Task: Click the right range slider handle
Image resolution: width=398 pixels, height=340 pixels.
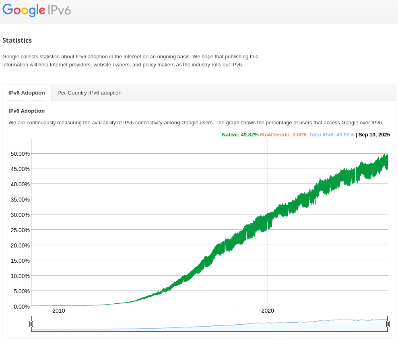Action: 388,324
